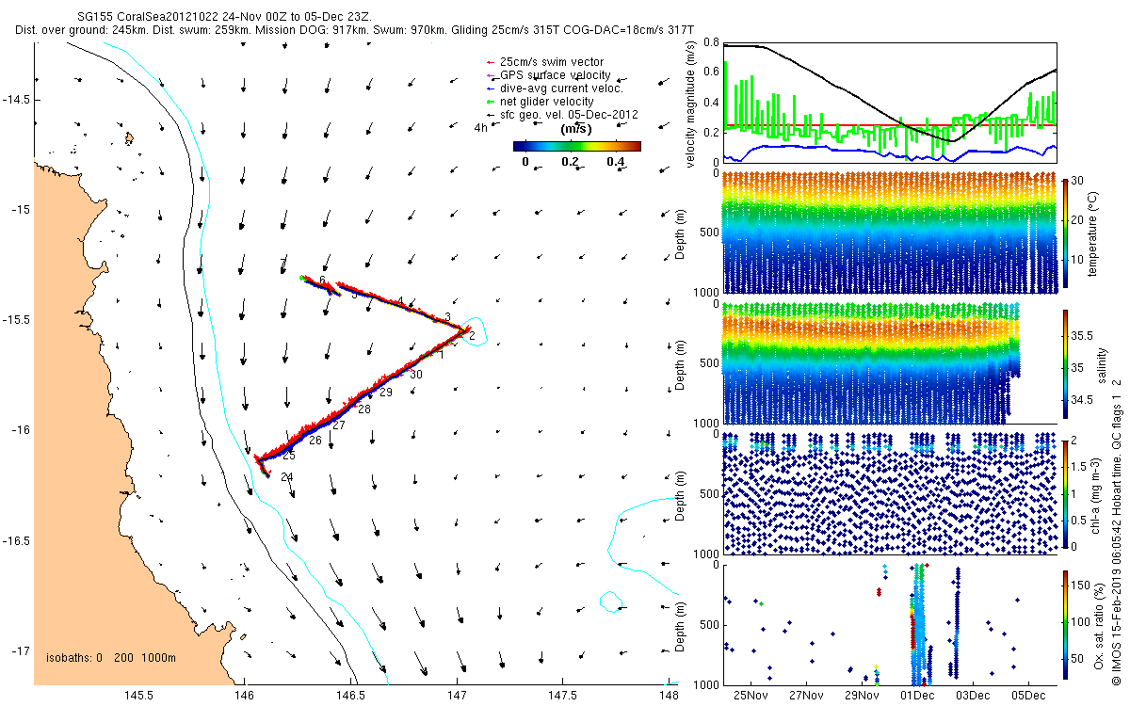The width and height of the screenshot is (1130, 706).
Task: Click the '0.6' tick on velocity magnitude axis
Action: 711,72
